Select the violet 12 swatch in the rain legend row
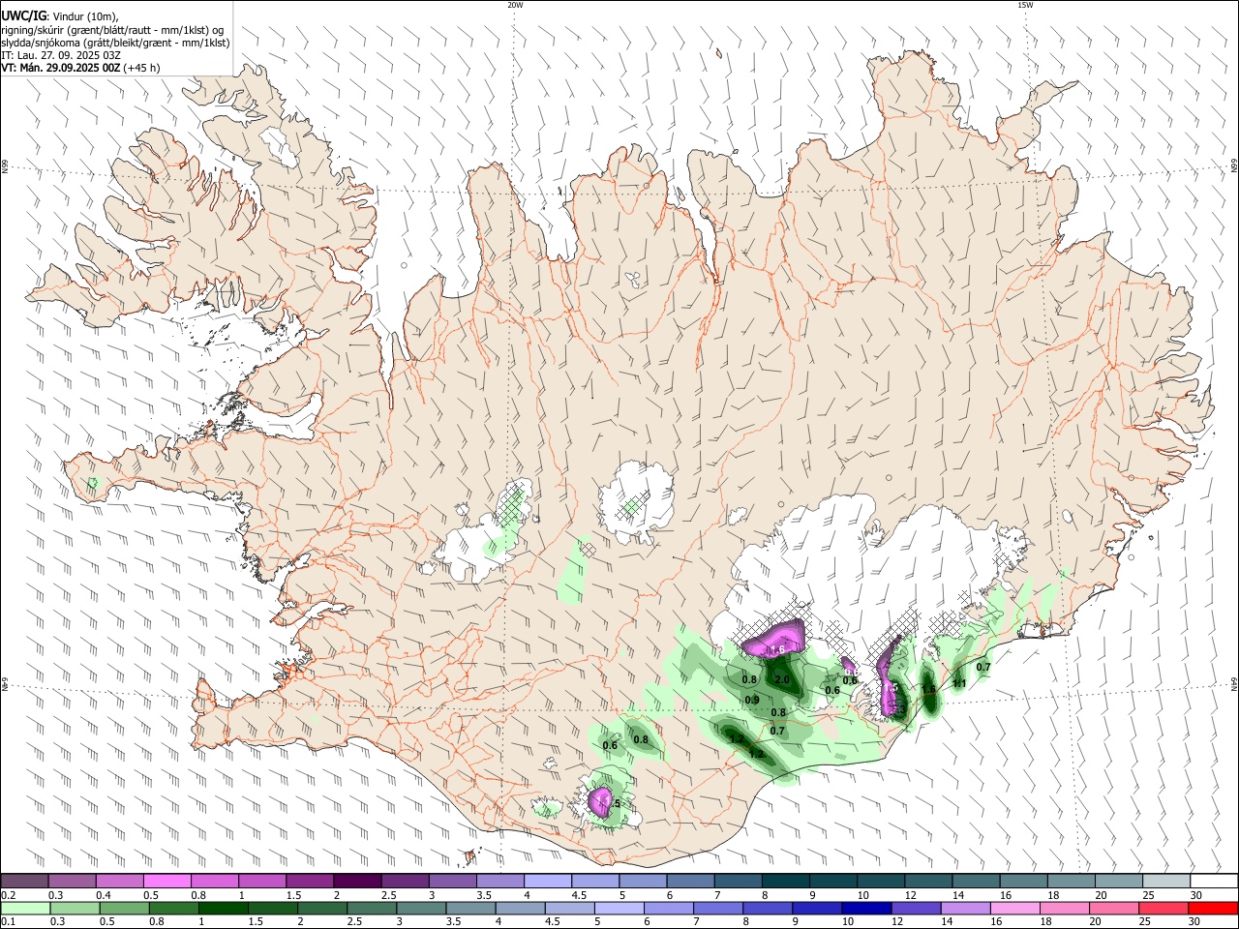1239x929 pixels. pos(916,908)
